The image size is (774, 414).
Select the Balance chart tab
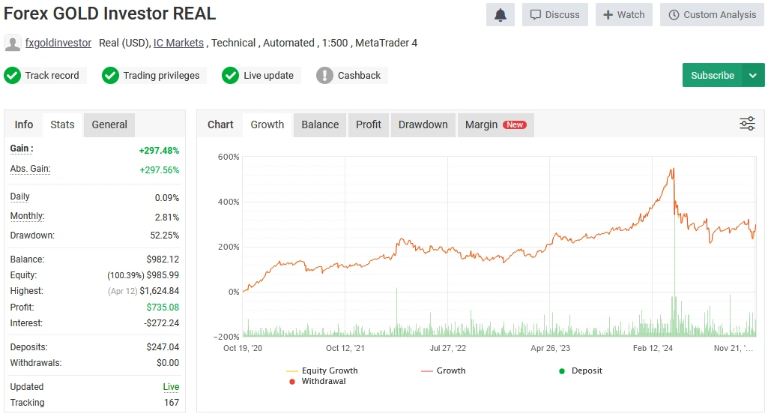[320, 125]
